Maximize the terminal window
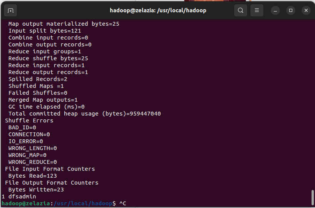 (290, 10)
